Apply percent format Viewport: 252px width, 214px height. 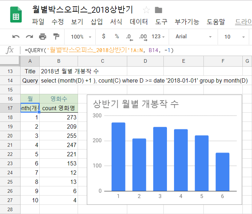(x=117, y=36)
